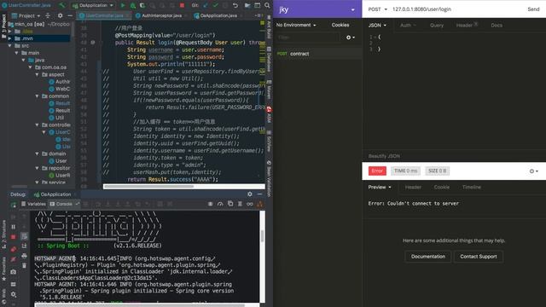The width and height of the screenshot is (546, 307).
Task: Click the trash clear-all icon in console
Action: (x=24, y=265)
